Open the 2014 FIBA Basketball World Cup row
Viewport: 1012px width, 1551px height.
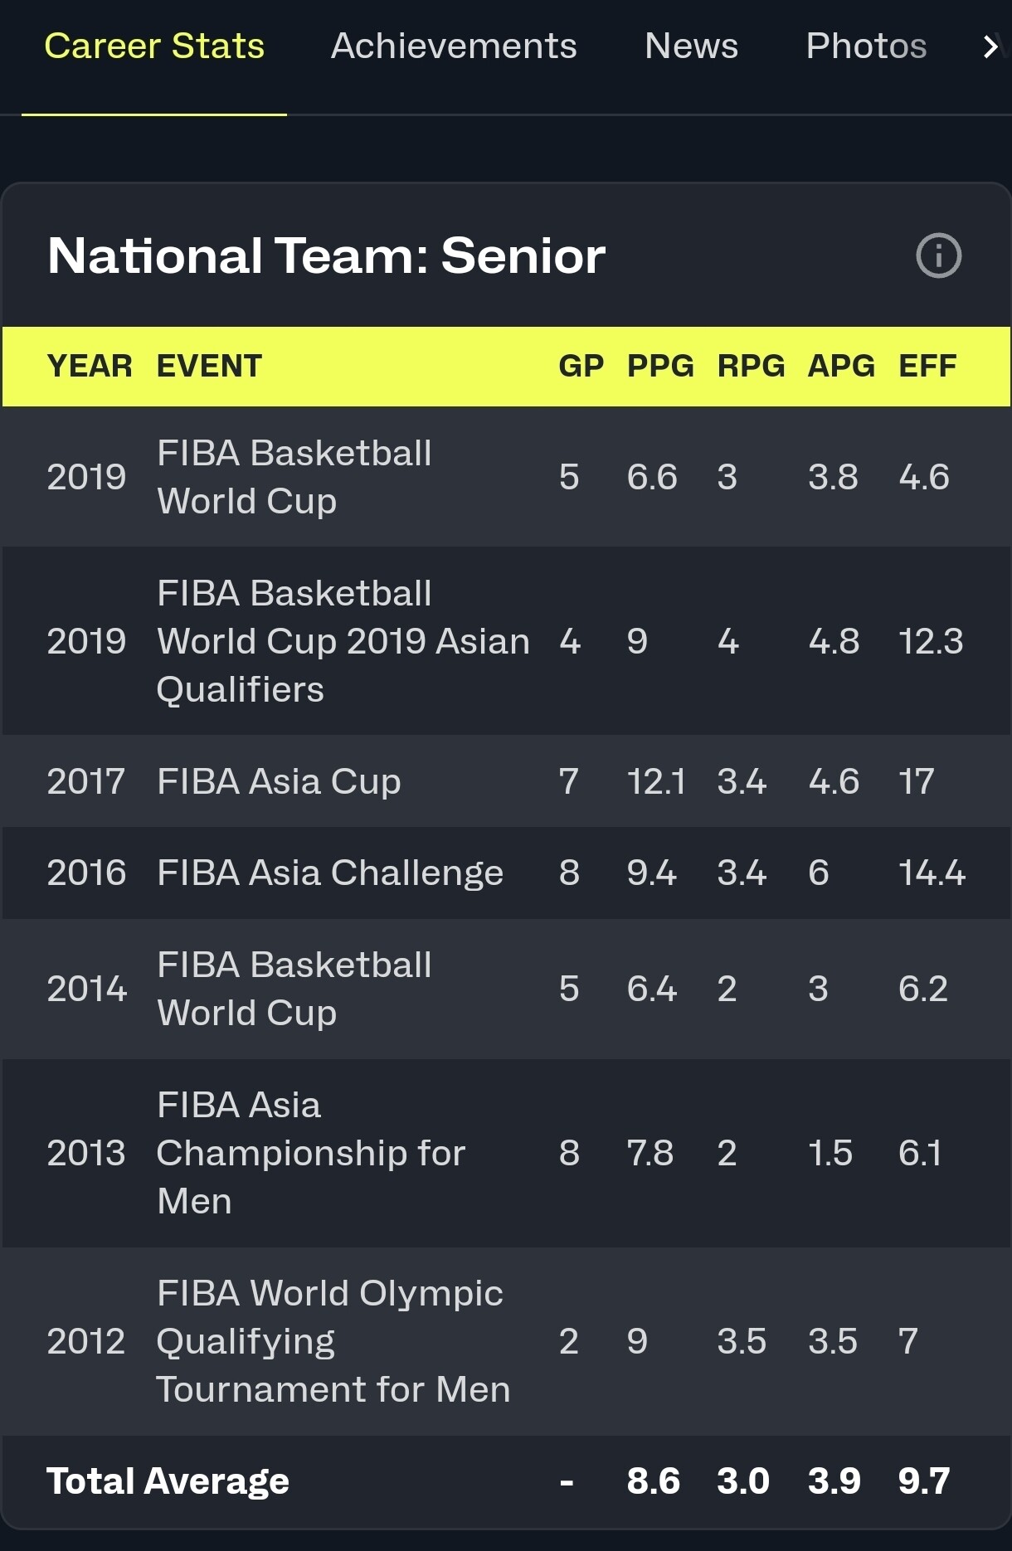(506, 989)
